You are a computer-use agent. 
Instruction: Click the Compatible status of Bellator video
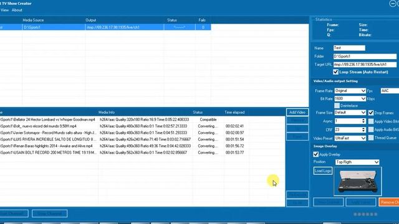coord(208,119)
